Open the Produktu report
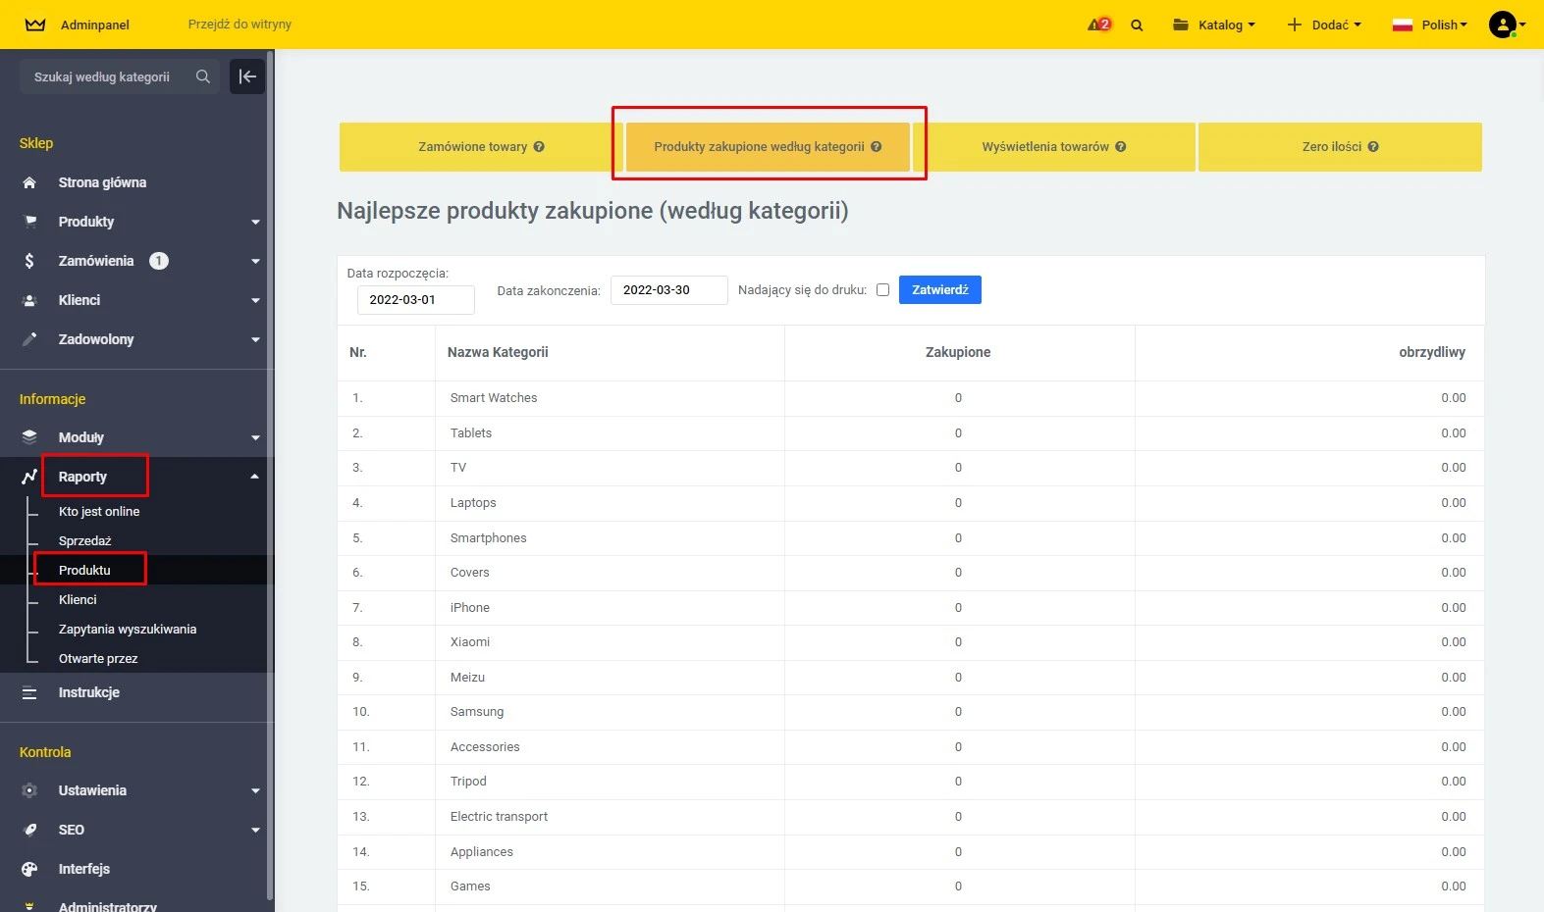The width and height of the screenshot is (1544, 912). tap(84, 571)
